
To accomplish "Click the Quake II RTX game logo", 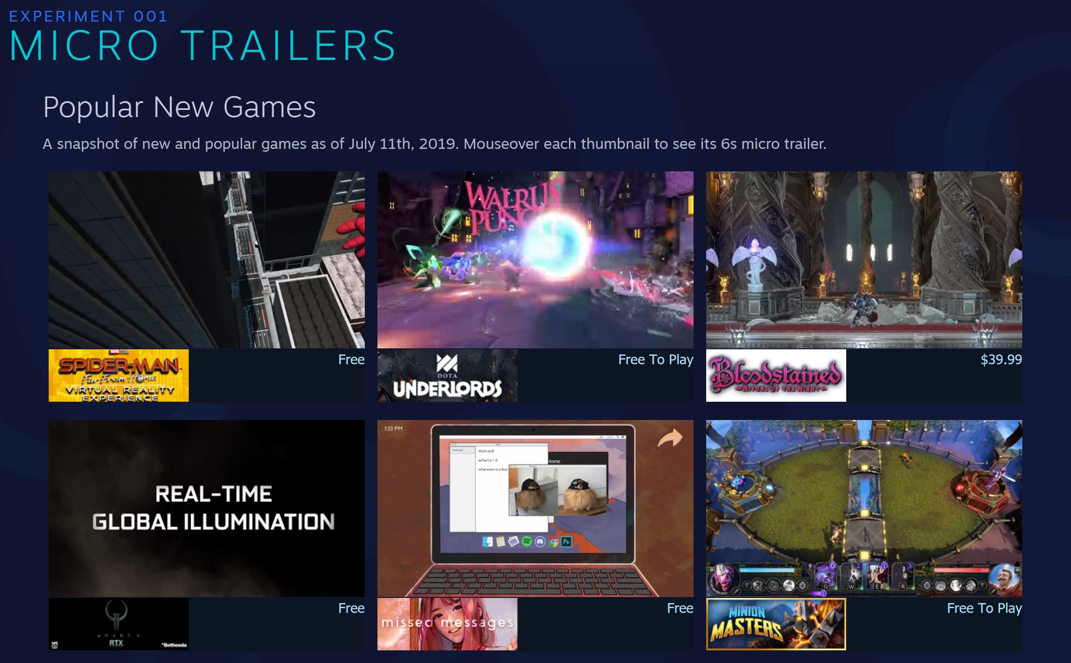I will pyautogui.click(x=118, y=624).
